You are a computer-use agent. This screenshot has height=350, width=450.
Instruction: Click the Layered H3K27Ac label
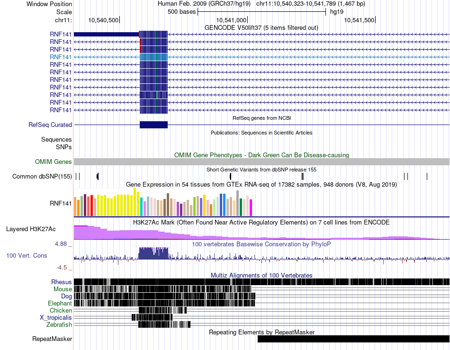31,229
